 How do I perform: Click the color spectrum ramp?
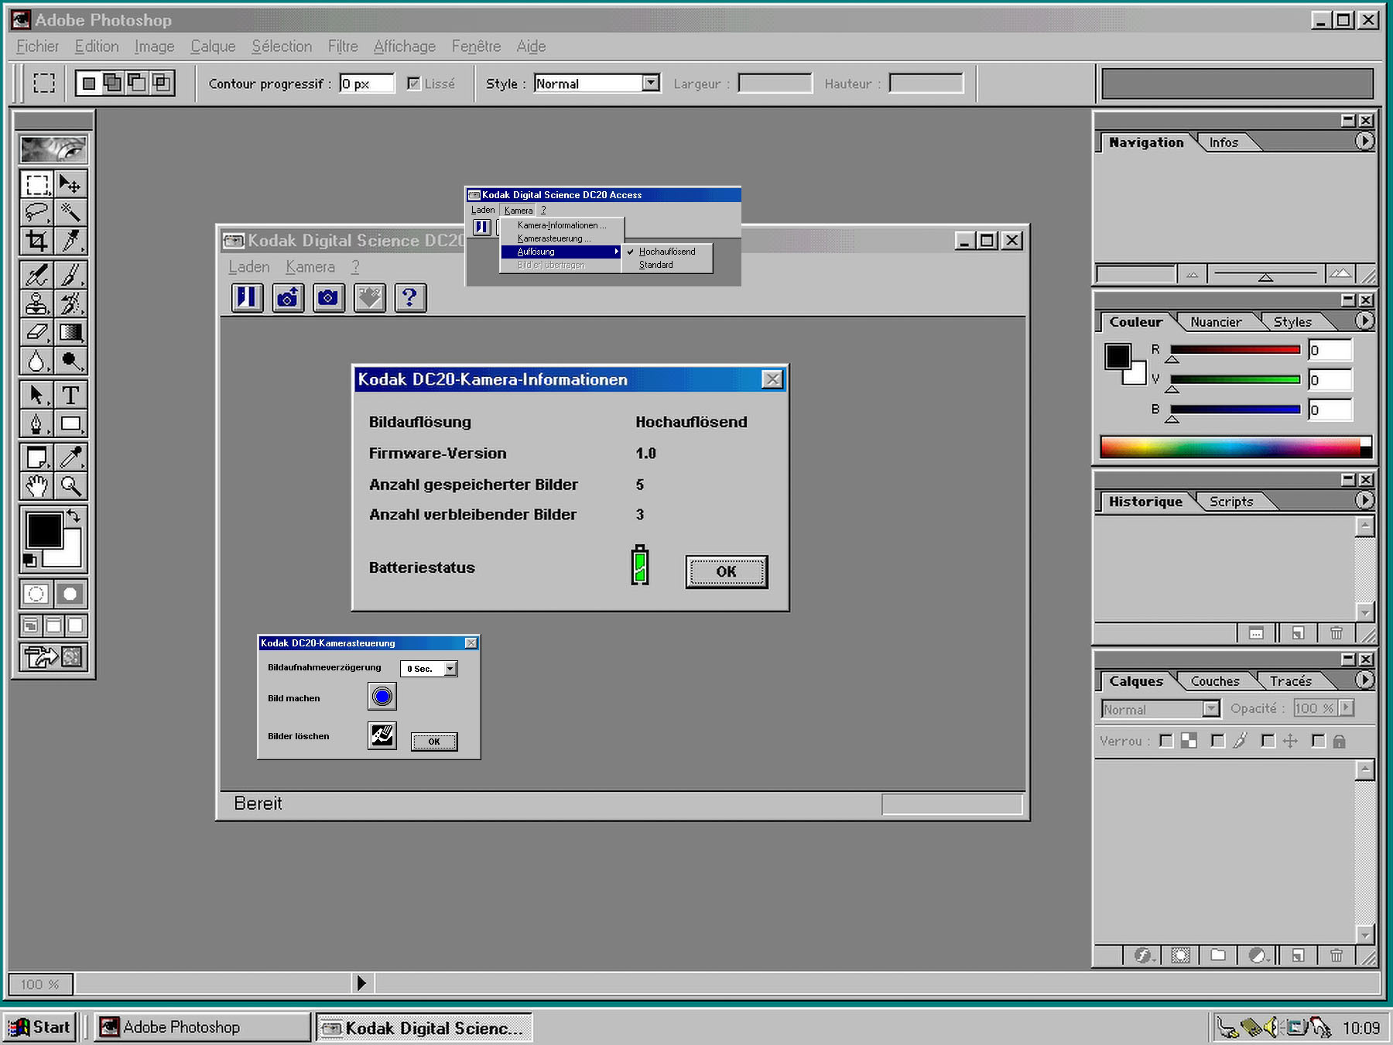point(1236,447)
